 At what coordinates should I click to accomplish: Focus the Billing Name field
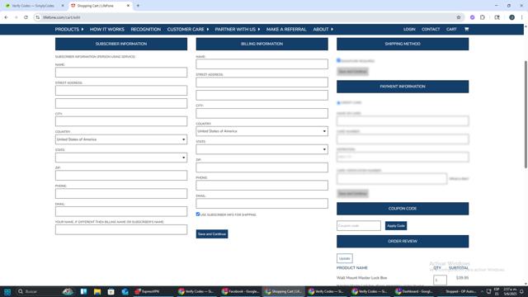[262, 64]
